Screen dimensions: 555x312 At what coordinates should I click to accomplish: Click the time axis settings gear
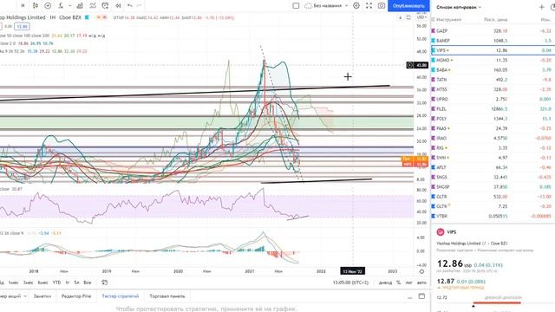pyautogui.click(x=421, y=271)
